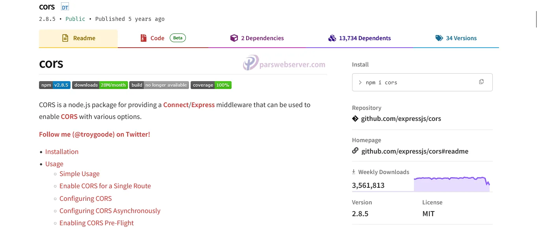
Task: Click the Readme document icon
Action: [x=65, y=38]
